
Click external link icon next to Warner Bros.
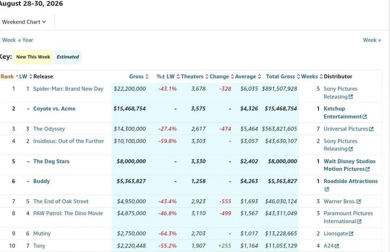click(359, 202)
